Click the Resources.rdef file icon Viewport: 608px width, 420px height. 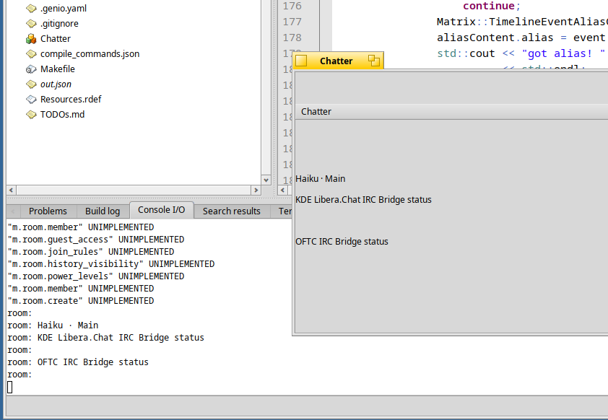(31, 99)
